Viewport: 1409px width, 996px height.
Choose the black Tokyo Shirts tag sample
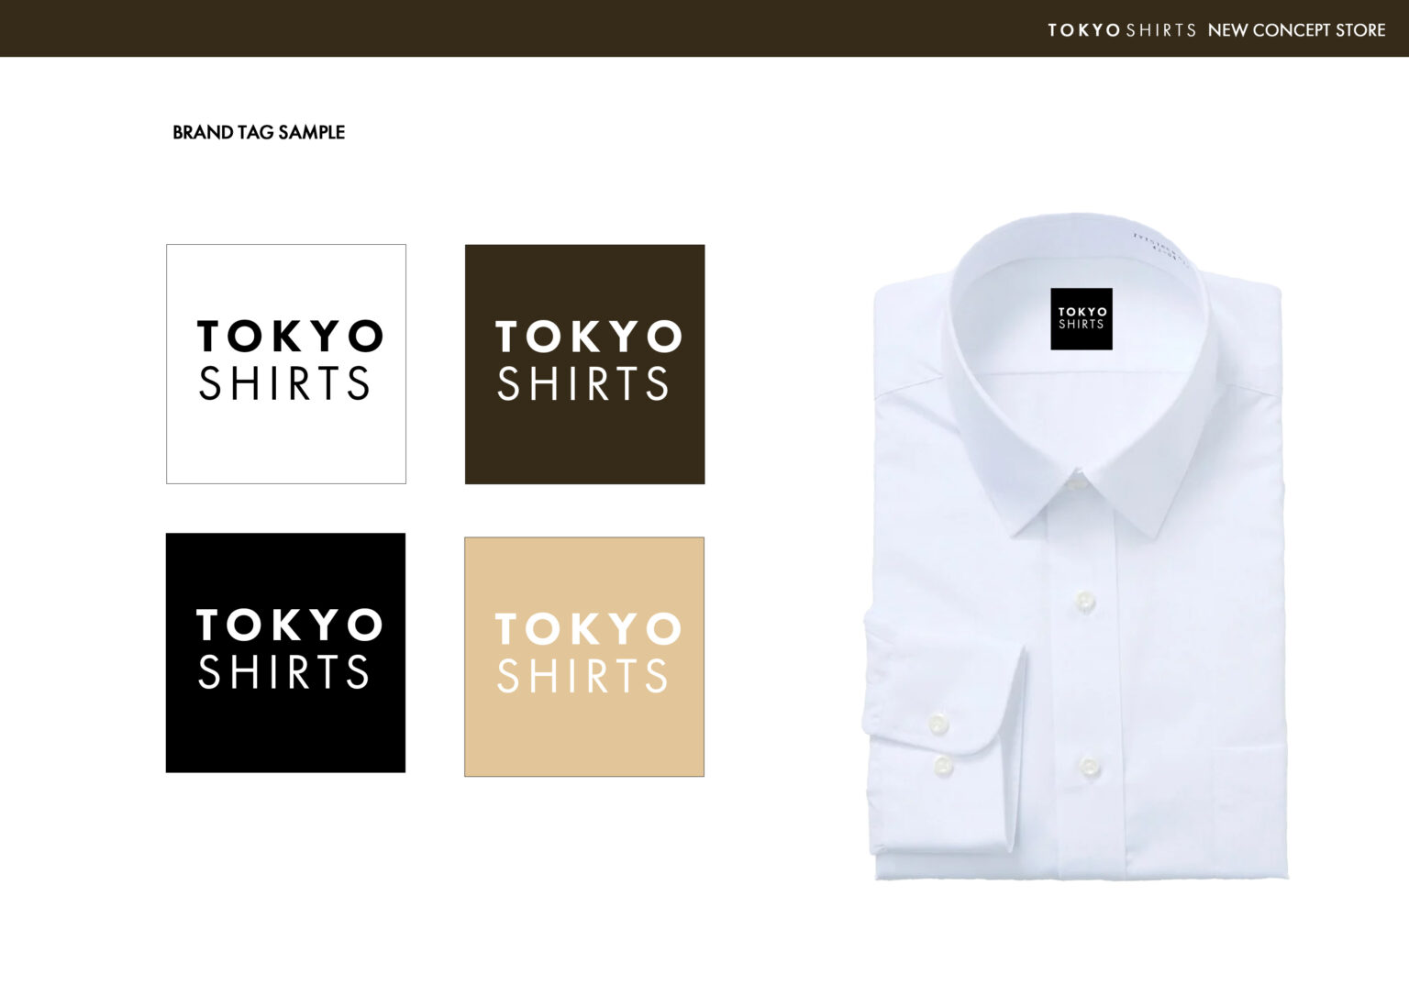click(x=285, y=653)
